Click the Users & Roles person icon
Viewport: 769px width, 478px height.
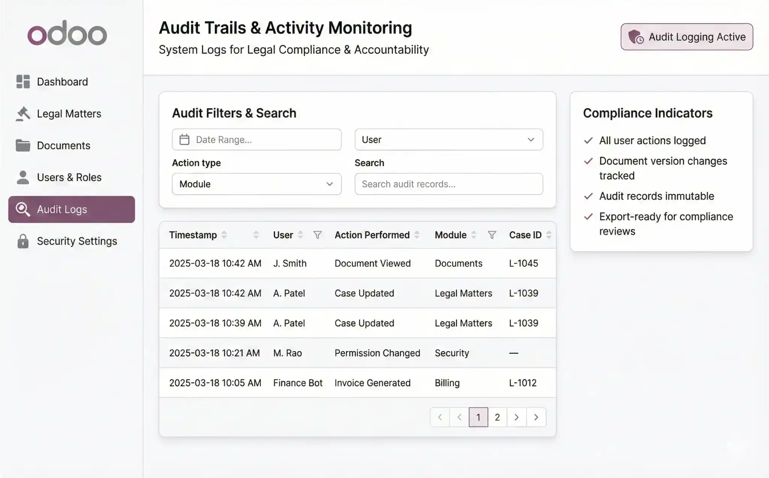click(23, 177)
